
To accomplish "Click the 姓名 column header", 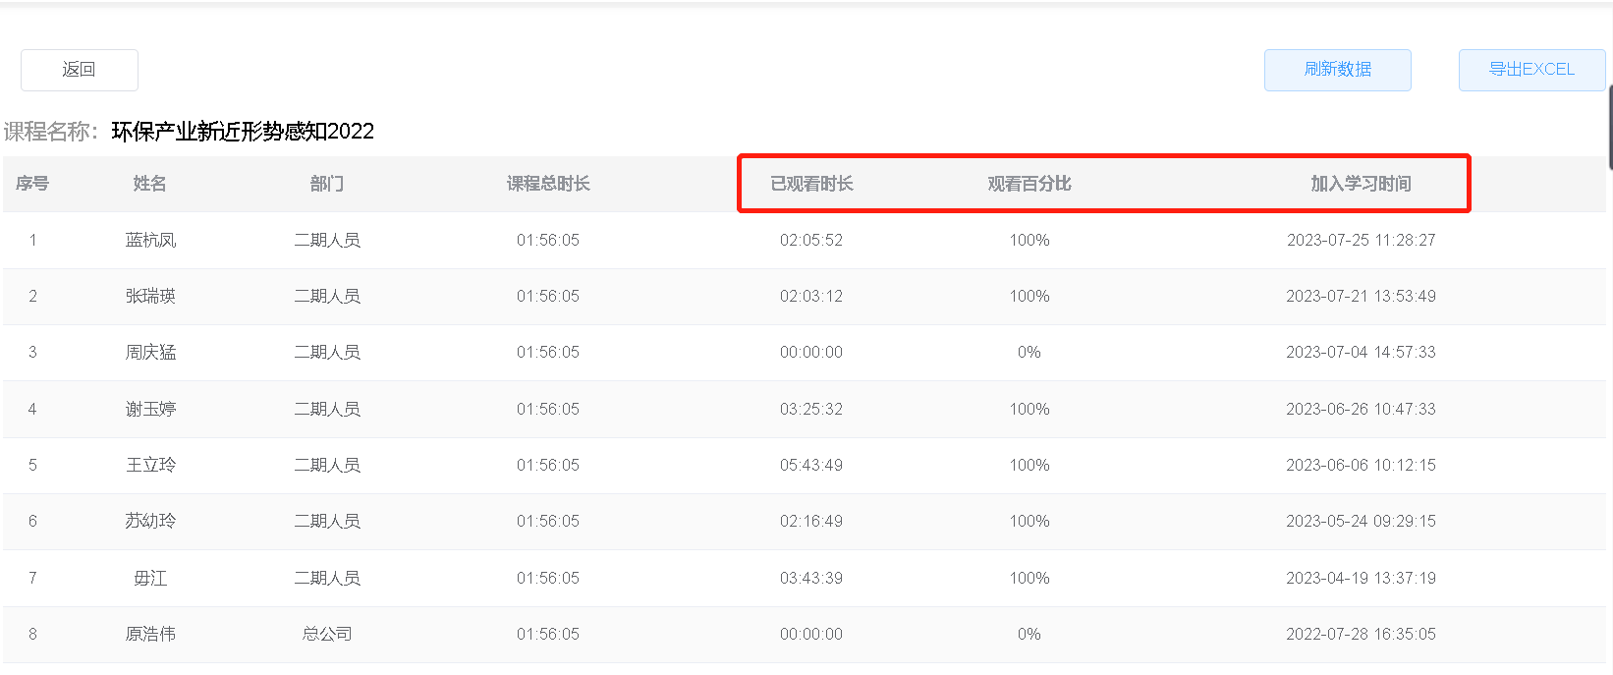I will pos(150,184).
